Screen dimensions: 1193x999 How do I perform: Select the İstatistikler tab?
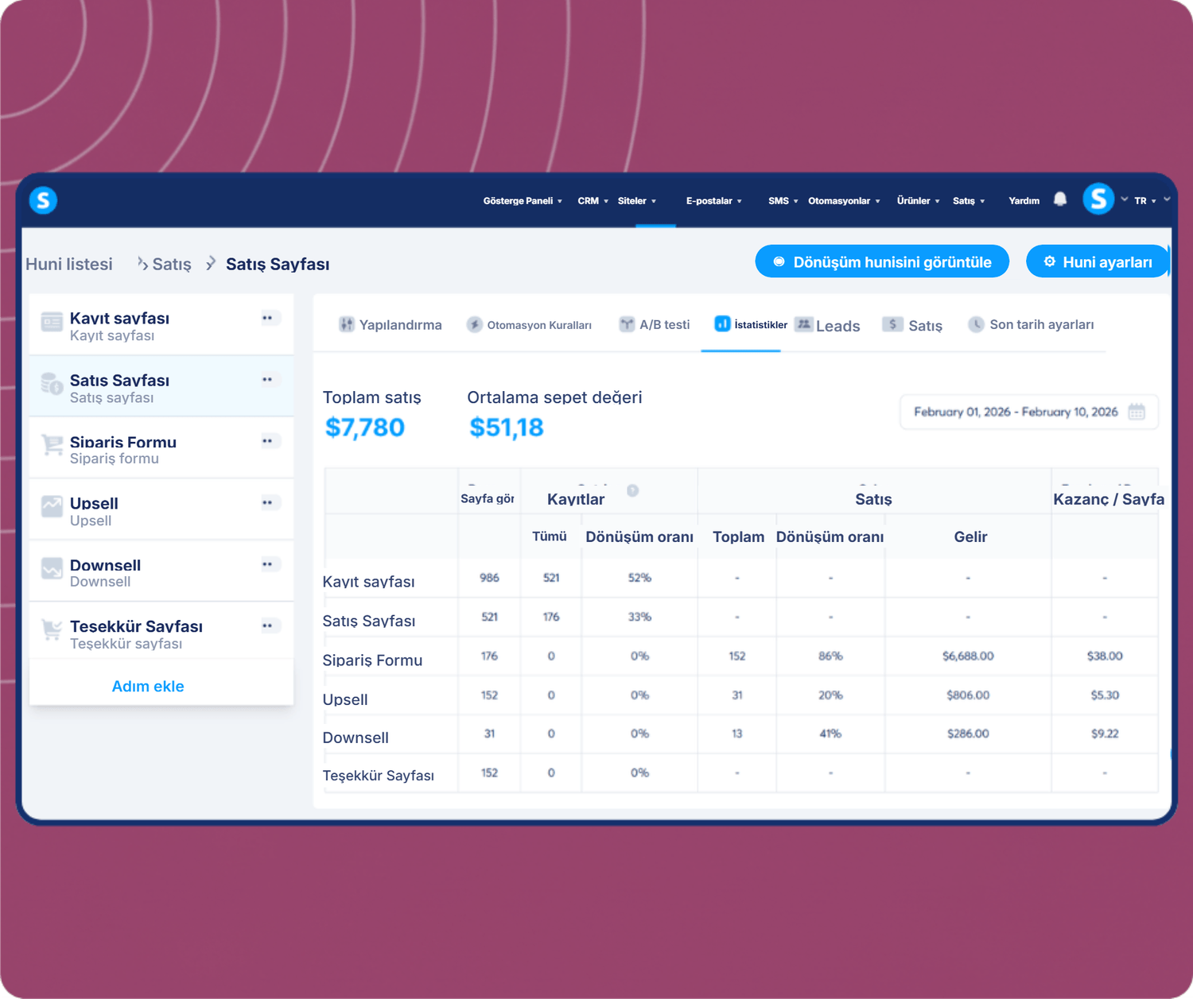click(x=751, y=324)
